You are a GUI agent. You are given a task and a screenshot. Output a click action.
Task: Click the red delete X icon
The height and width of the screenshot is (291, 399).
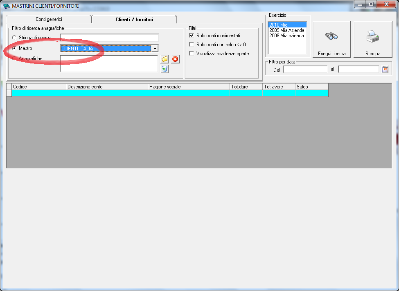coord(175,59)
